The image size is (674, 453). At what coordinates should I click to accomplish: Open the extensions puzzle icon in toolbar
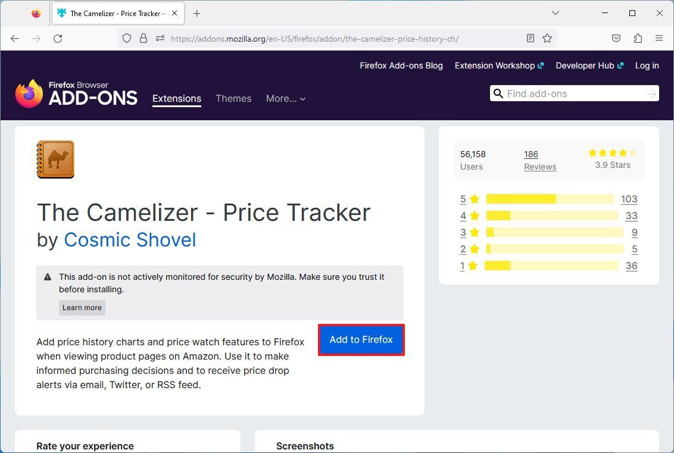(638, 38)
